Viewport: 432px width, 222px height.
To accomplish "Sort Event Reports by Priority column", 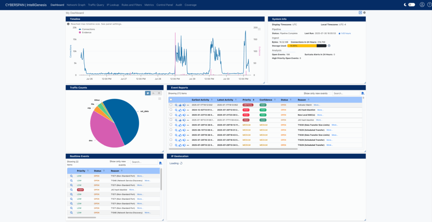I will [247, 100].
